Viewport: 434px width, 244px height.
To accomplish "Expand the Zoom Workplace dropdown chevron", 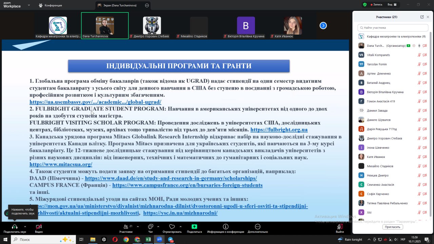I will point(29,5).
